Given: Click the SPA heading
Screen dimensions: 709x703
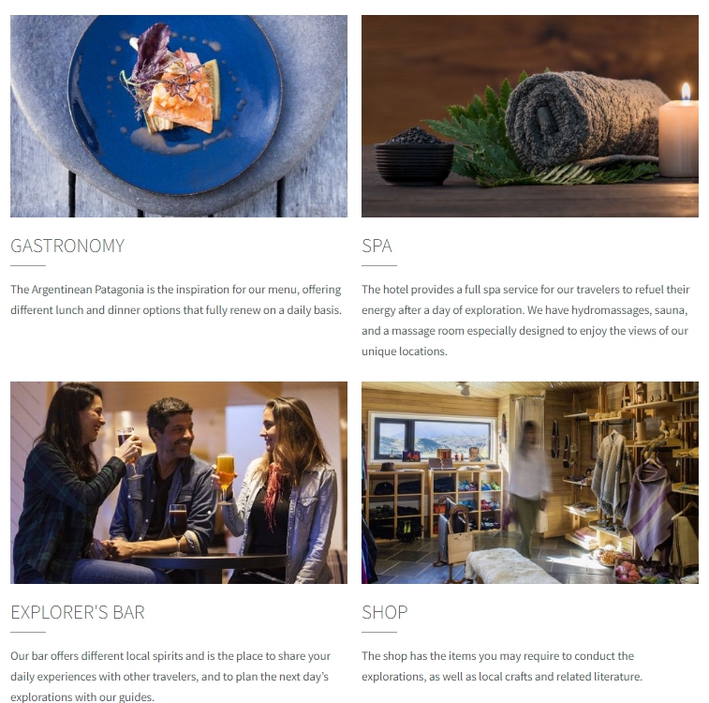Looking at the screenshot, I should [377, 247].
